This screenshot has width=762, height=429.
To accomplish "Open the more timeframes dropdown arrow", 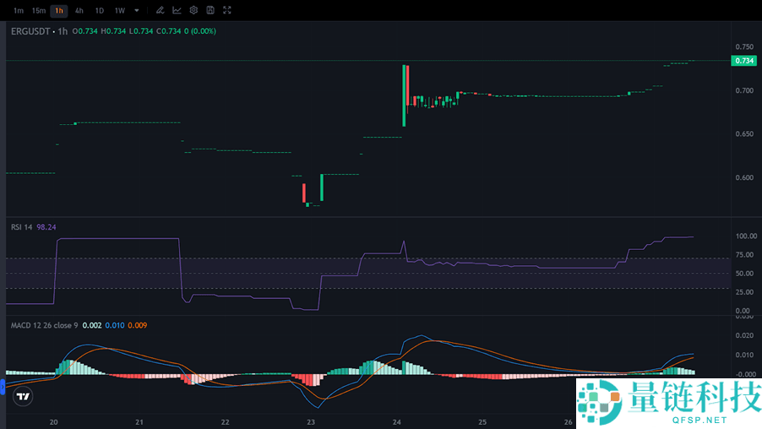I will pos(137,10).
